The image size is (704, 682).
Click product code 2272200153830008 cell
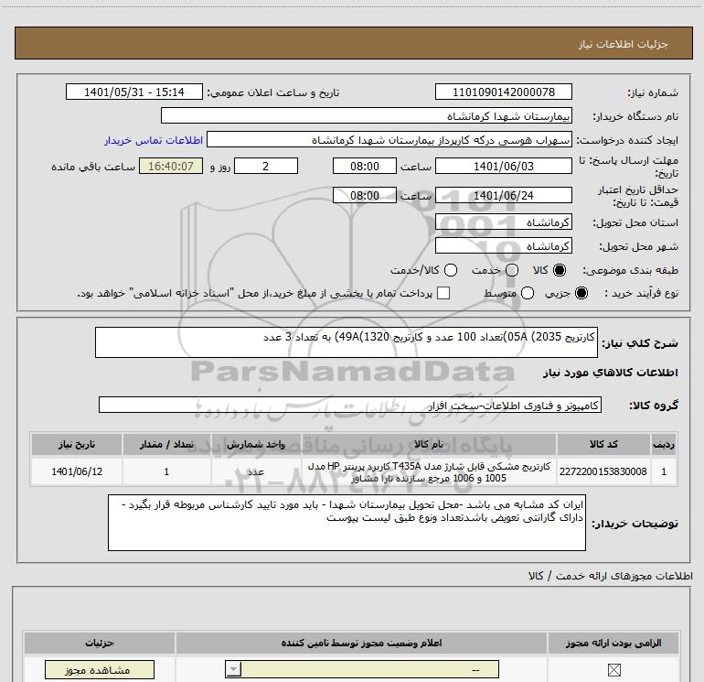[603, 471]
